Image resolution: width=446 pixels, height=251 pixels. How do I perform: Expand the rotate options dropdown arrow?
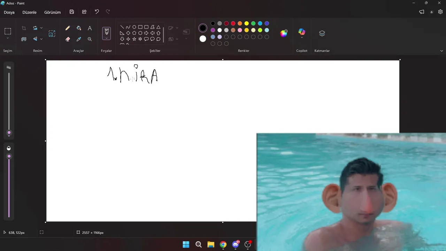click(41, 28)
